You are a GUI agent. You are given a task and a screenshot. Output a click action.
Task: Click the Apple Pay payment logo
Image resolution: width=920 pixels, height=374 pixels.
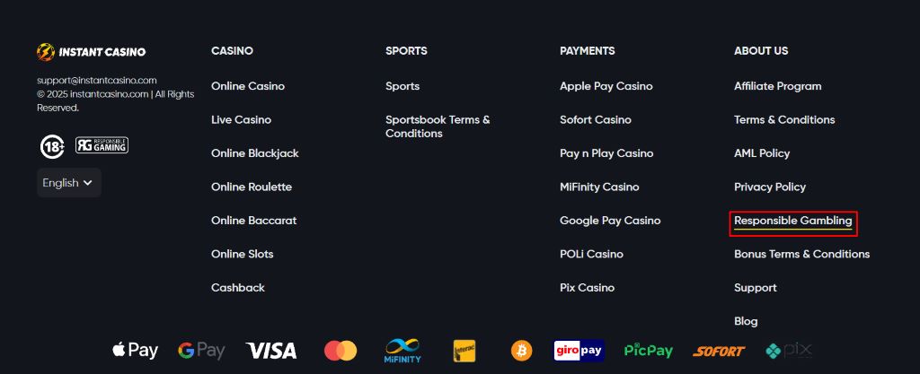[135, 351]
